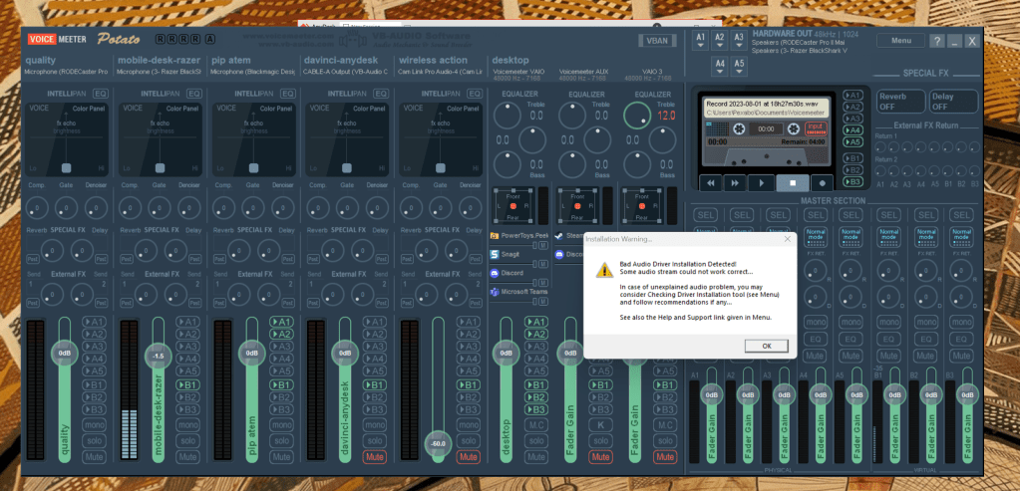This screenshot has height=491, width=1020.
Task: Click the Microsoft Teams application icon
Action: point(495,292)
